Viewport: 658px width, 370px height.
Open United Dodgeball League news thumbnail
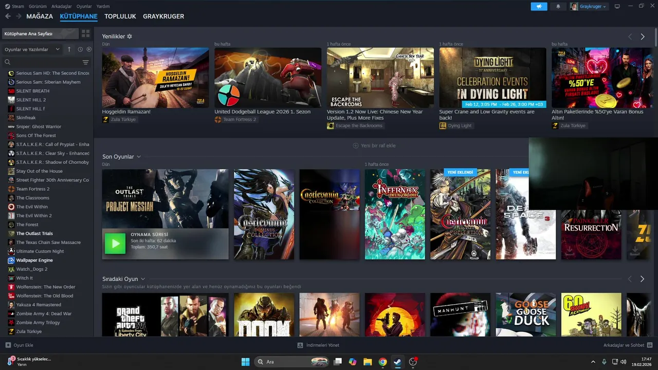pos(268,78)
